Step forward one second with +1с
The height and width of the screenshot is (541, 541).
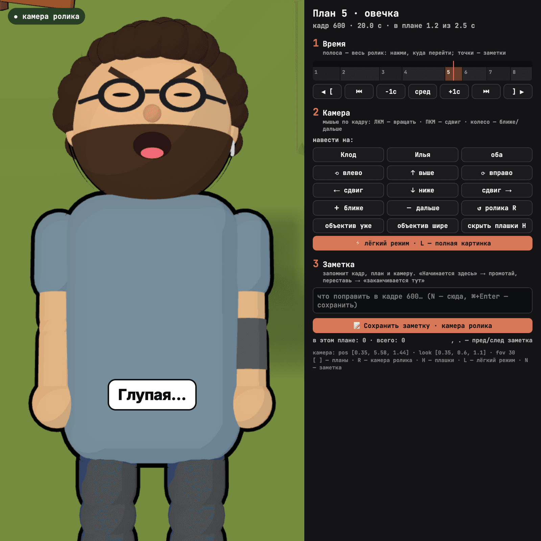(454, 92)
